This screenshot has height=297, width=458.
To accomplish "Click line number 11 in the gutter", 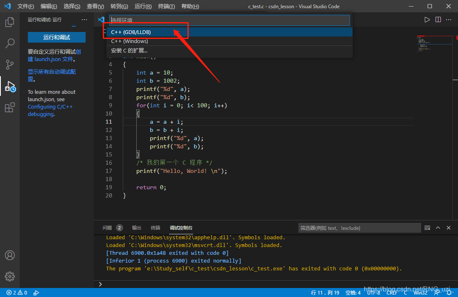I will click(x=108, y=122).
